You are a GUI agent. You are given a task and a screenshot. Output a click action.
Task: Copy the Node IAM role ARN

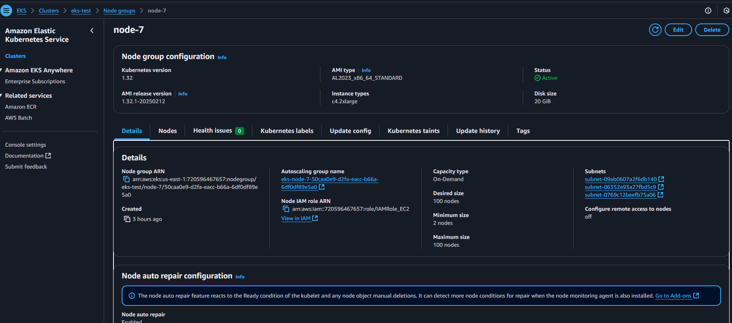tap(286, 209)
